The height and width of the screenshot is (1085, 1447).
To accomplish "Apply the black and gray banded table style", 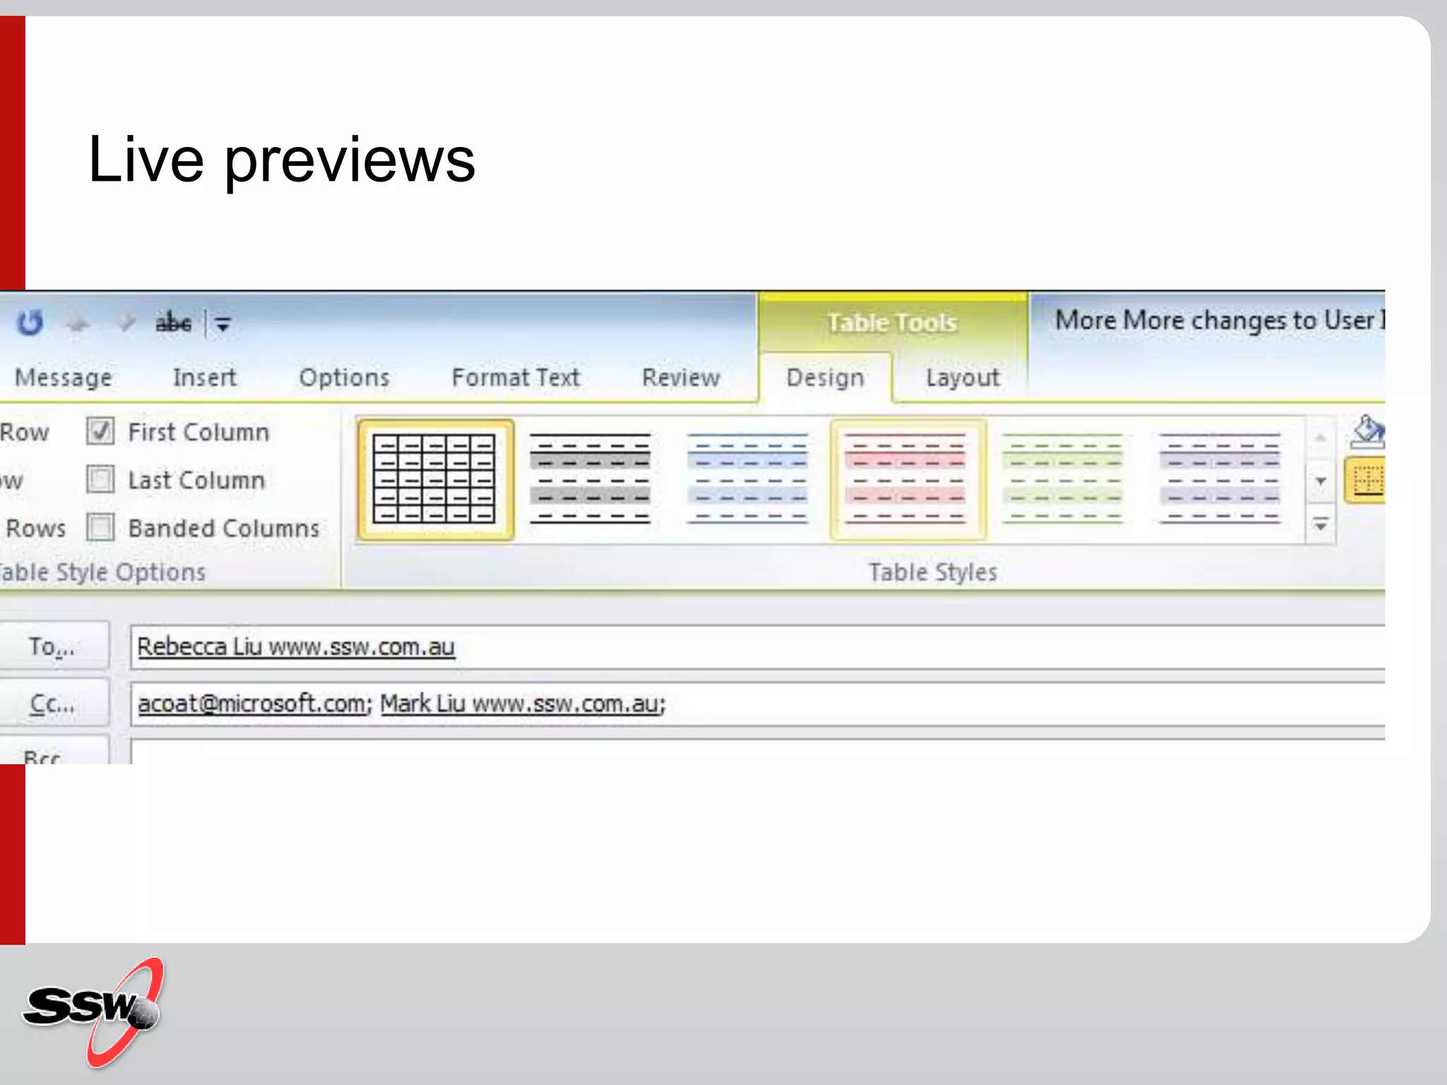I will point(591,480).
